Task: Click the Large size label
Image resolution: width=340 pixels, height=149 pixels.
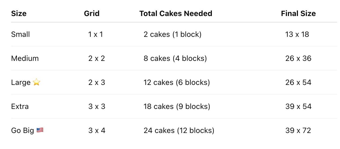Action: coord(21,83)
